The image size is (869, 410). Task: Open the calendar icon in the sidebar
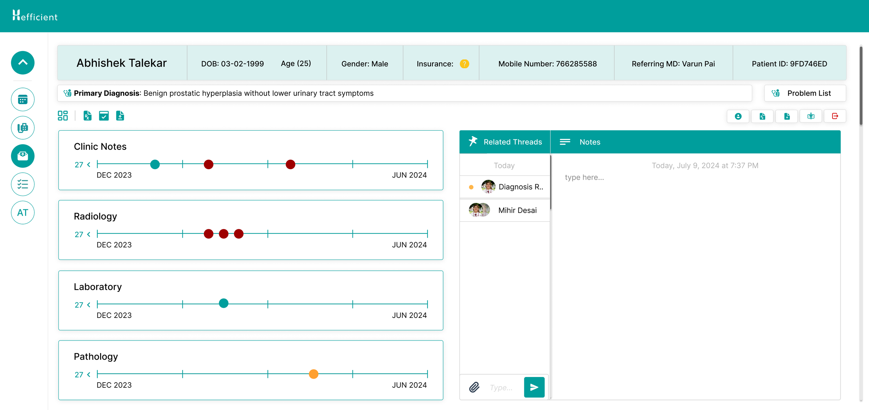[x=23, y=100]
